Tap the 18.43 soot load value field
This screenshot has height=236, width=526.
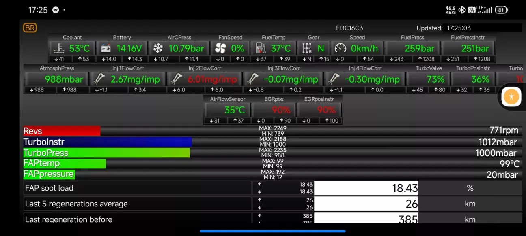click(366, 188)
